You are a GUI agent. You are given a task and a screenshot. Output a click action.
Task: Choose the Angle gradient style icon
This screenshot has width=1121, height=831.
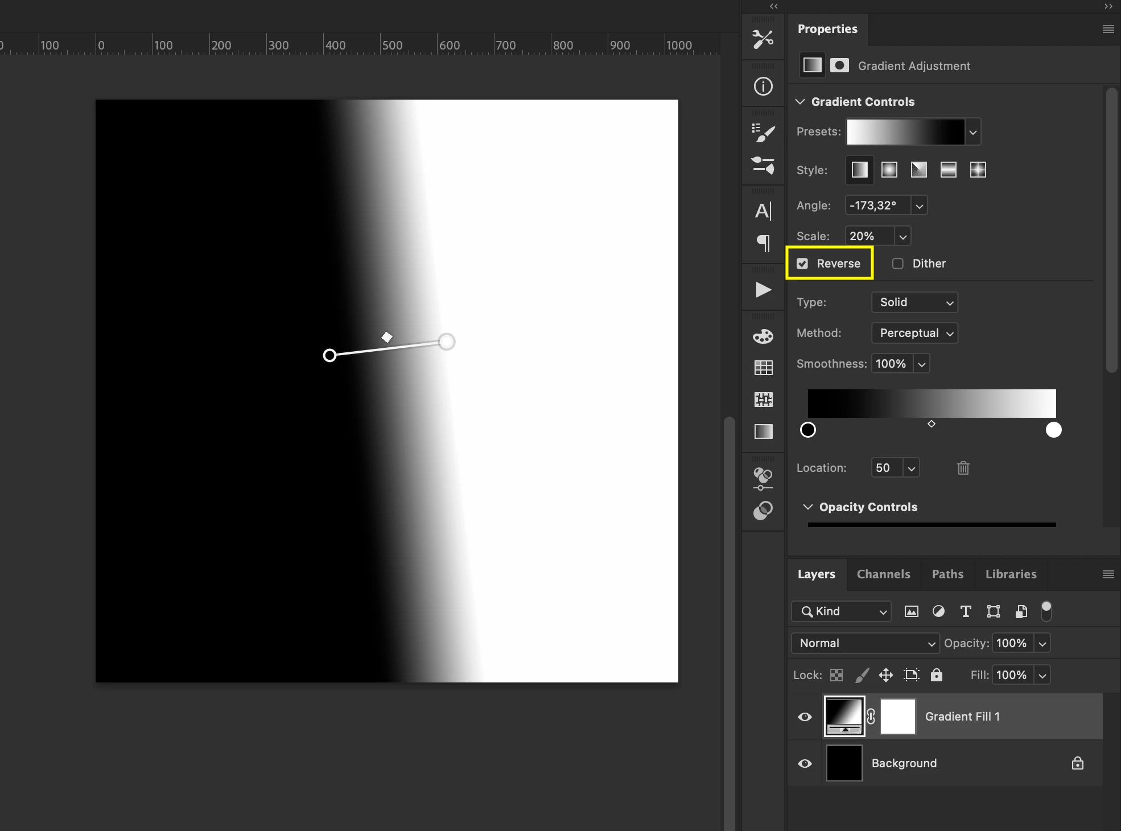pos(918,170)
